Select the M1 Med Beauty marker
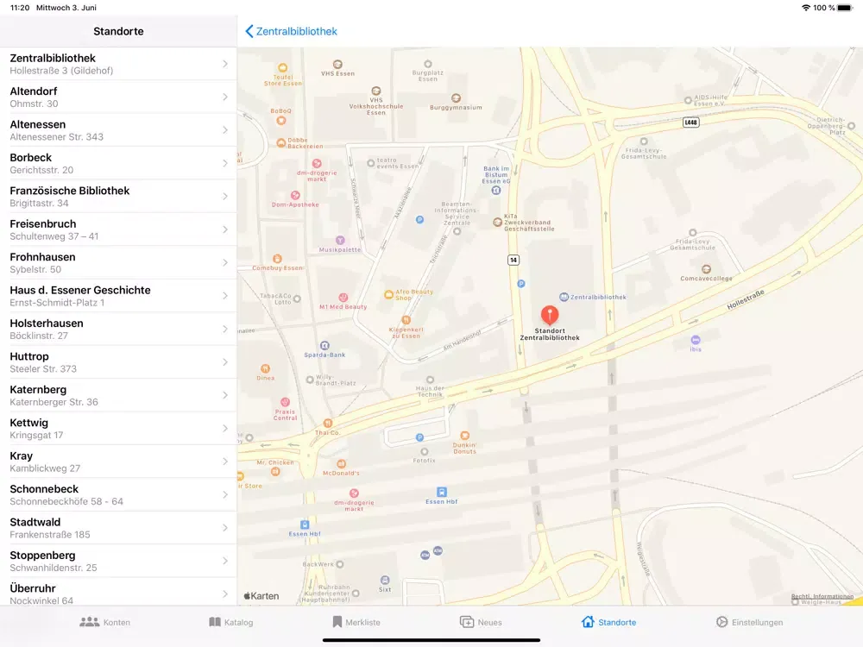The image size is (863, 647). pyautogui.click(x=343, y=298)
